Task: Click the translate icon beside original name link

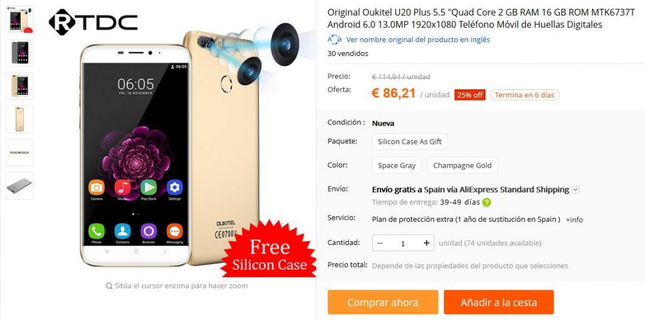Action: point(334,40)
